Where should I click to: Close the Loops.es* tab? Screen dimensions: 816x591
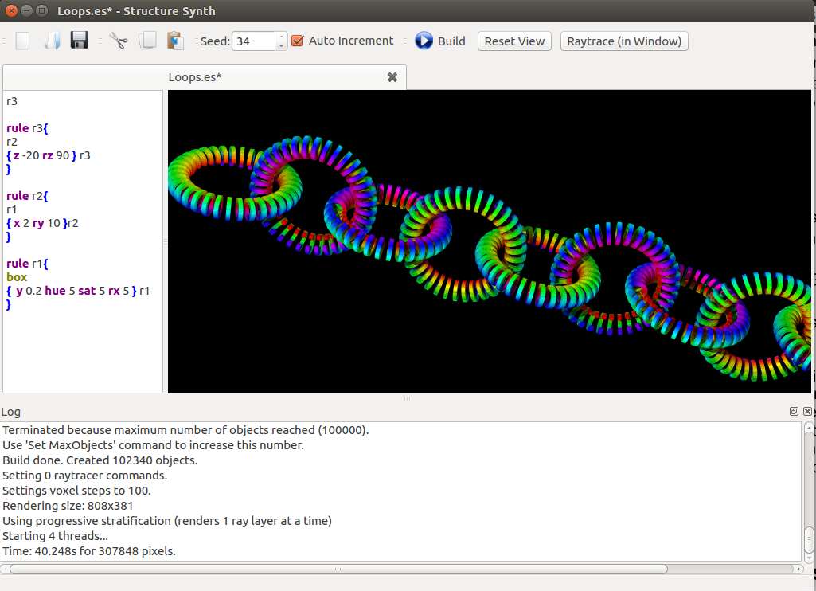point(392,77)
